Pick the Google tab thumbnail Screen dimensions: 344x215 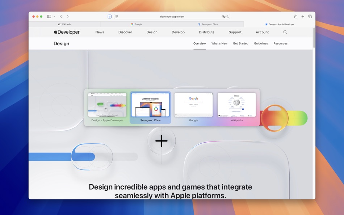(x=193, y=105)
